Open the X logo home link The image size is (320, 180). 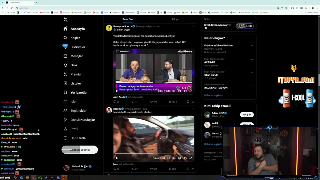65,19
